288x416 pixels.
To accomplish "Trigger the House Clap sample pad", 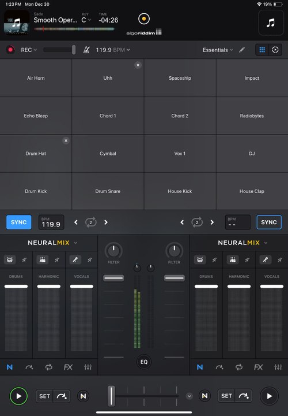I will coord(252,191).
